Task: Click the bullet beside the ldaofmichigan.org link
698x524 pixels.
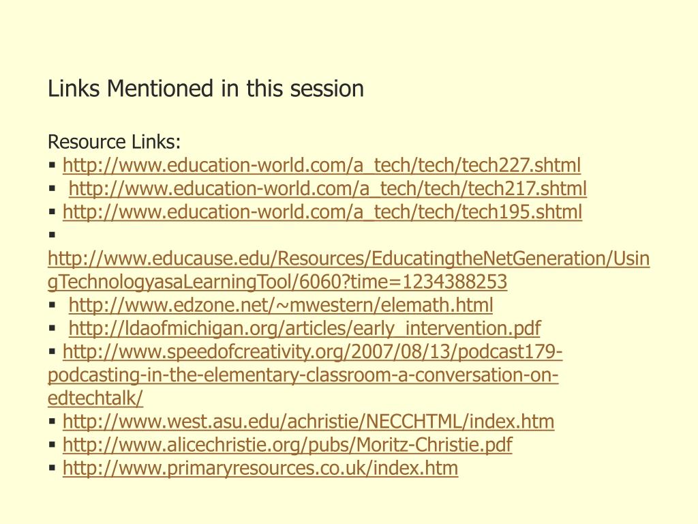Action: pos(52,328)
